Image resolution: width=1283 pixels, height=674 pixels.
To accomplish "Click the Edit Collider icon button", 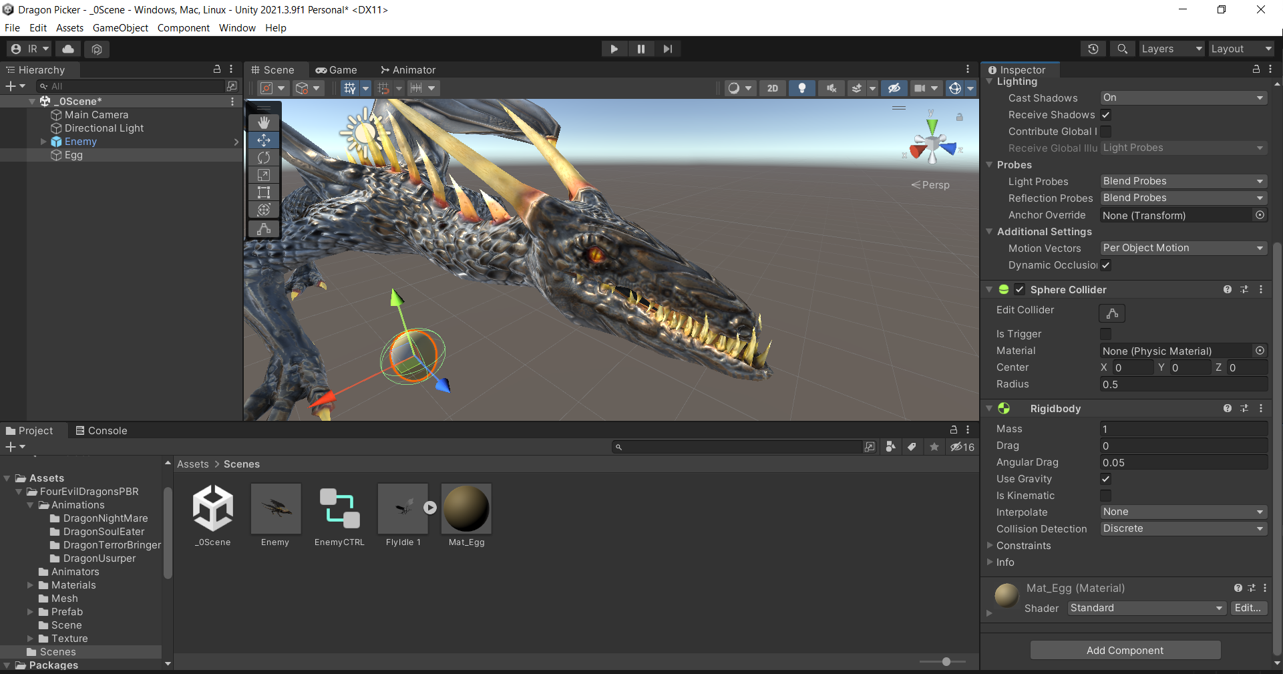I will click(x=1112, y=313).
